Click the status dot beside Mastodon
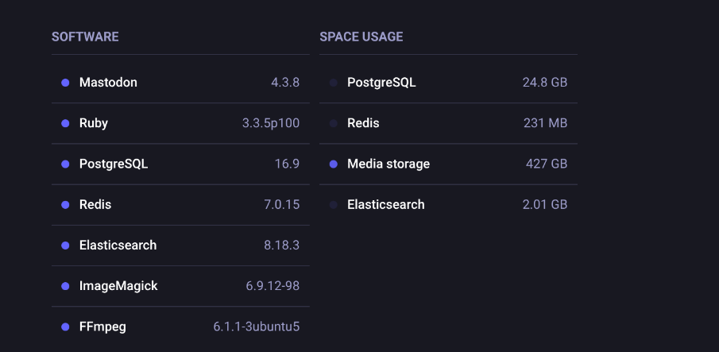719x352 pixels. pos(65,83)
